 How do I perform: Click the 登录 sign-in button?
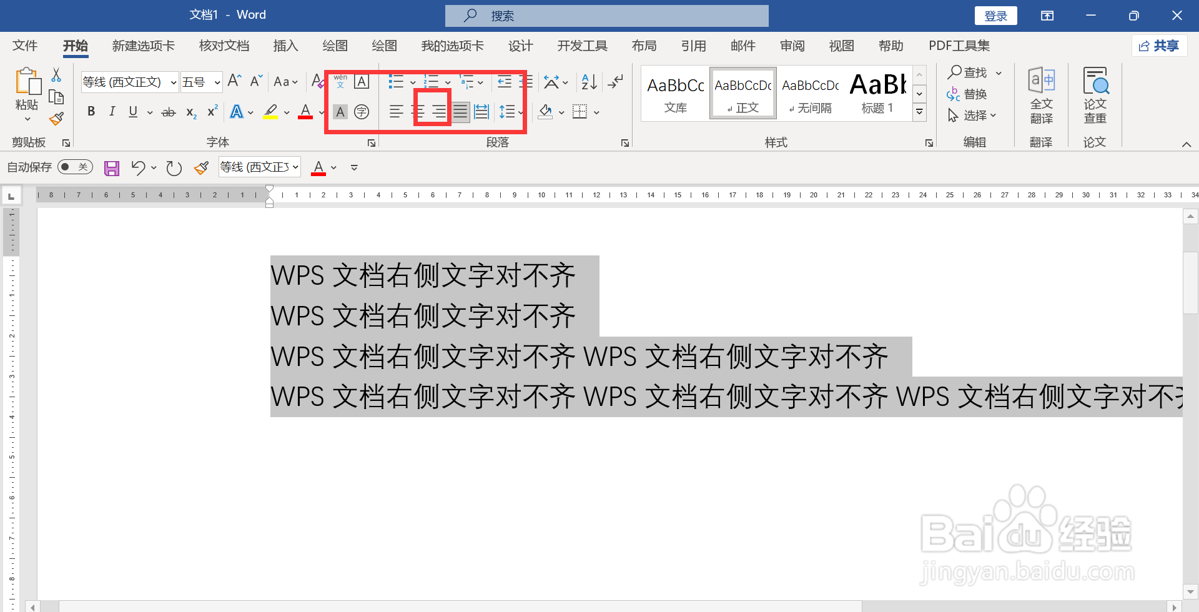tap(996, 16)
